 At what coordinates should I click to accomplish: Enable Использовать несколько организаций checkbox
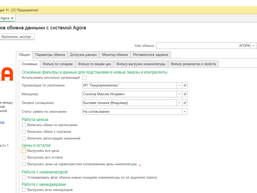[84, 78]
